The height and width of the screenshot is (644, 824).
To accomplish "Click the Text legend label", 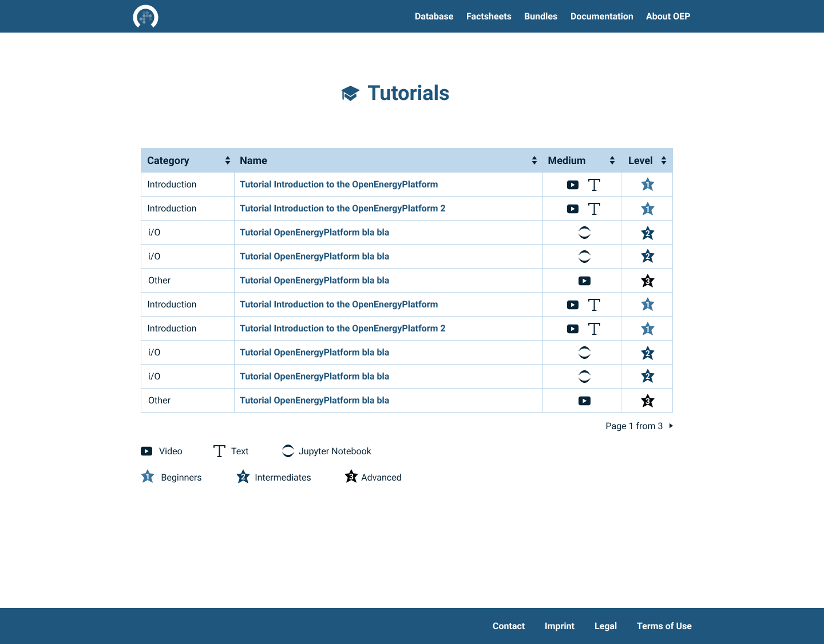I will coord(240,451).
